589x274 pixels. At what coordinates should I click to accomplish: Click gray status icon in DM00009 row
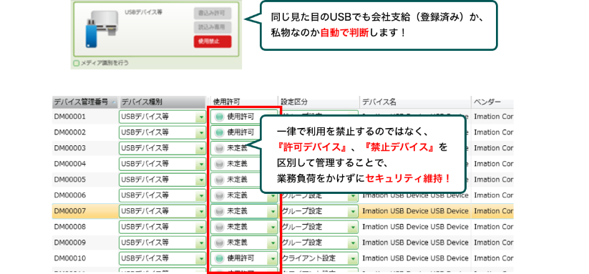(219, 243)
